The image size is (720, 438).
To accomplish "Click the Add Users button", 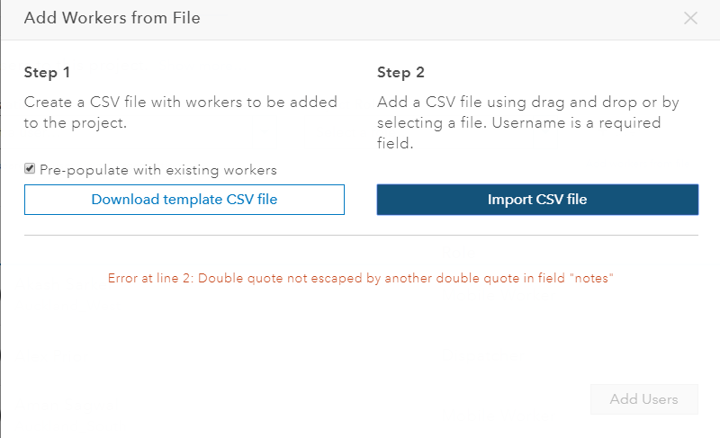I will (643, 399).
